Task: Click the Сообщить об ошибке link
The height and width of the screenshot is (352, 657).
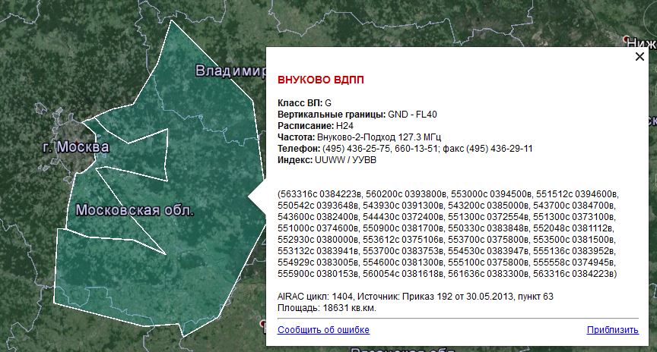Action: click(x=323, y=330)
